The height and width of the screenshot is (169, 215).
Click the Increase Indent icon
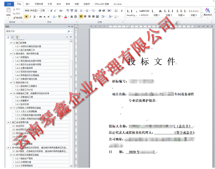click(104, 11)
